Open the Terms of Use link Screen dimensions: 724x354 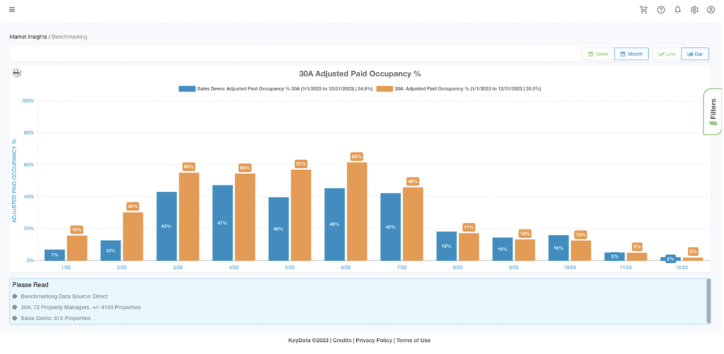coord(412,340)
